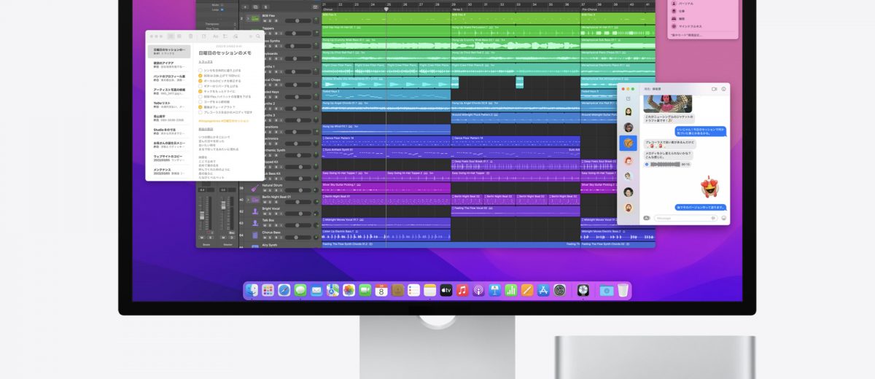Check the first checklist item in Notes

tap(201, 69)
